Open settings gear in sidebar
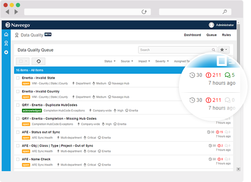 click(x=6, y=52)
